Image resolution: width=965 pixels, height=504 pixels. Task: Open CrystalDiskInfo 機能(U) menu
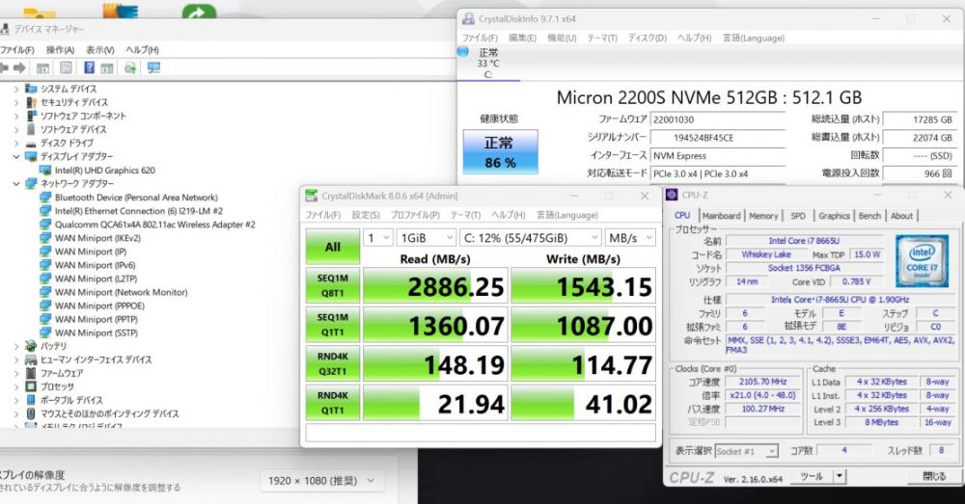pyautogui.click(x=562, y=39)
